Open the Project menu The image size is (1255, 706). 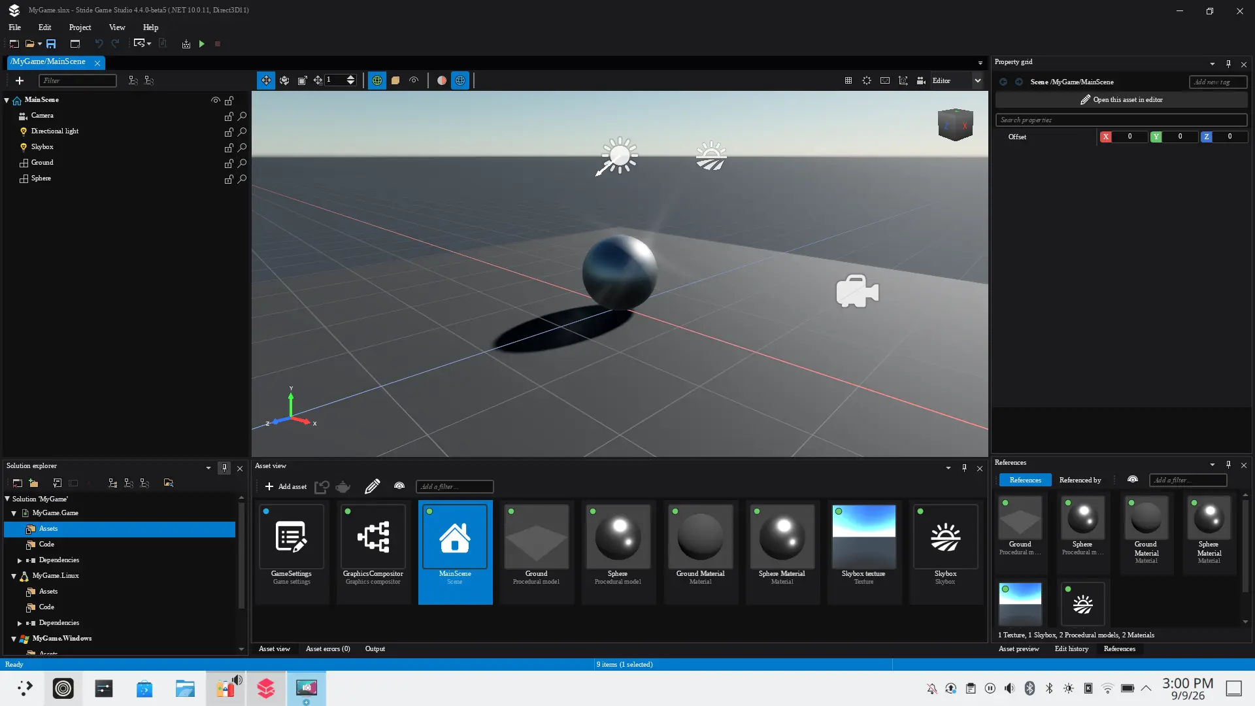click(x=80, y=27)
